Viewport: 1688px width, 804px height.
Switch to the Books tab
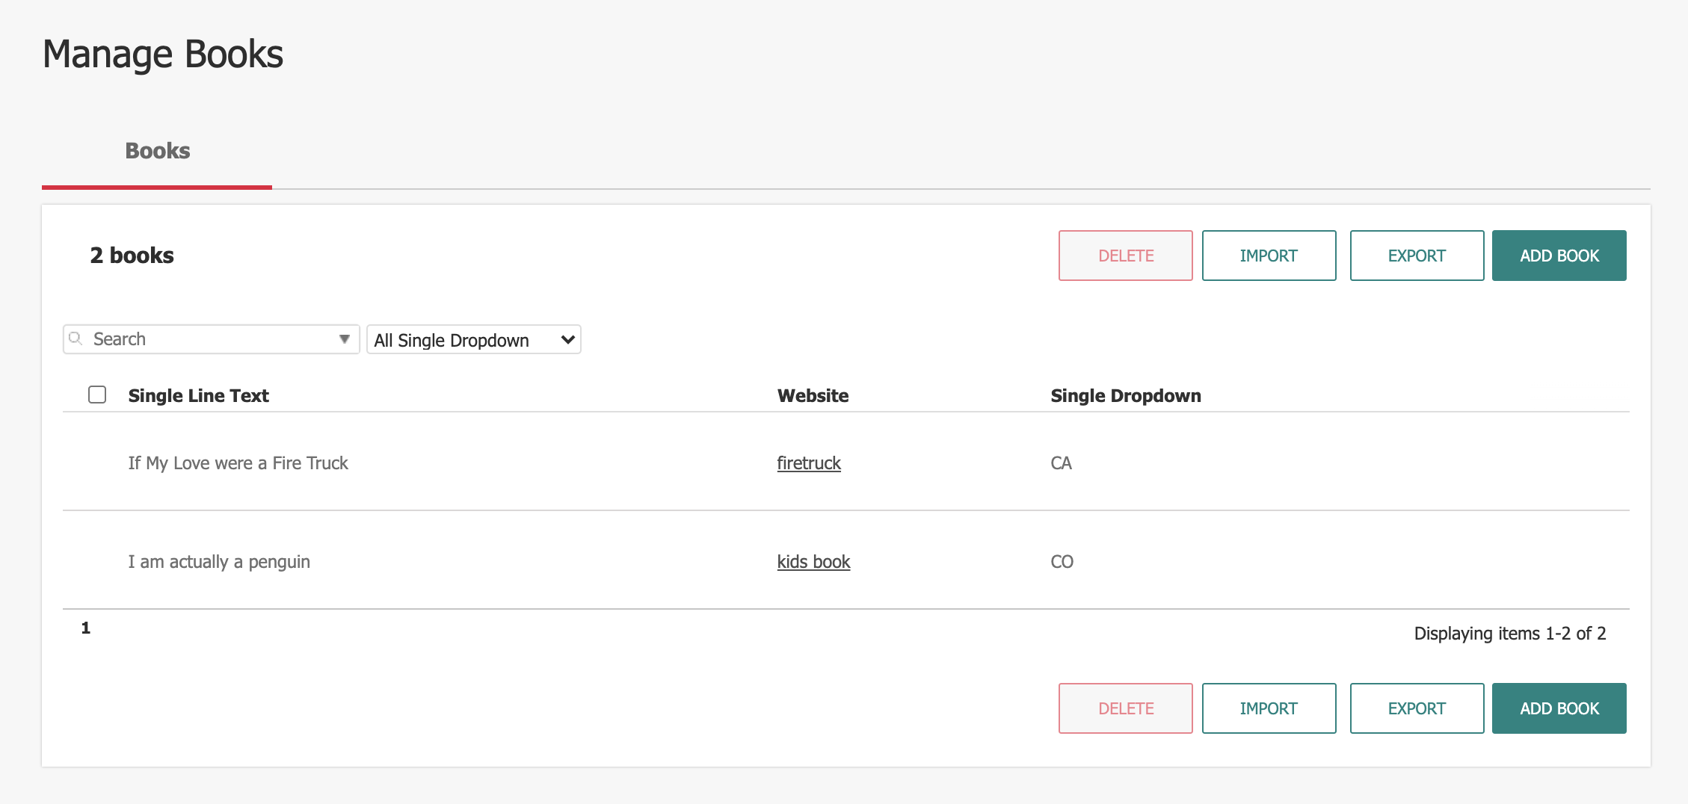point(157,151)
